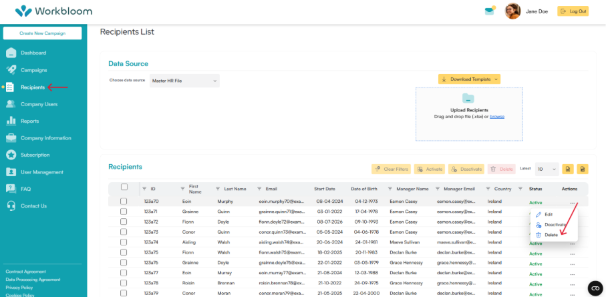Tick the checkbox for row 123a72

[124, 222]
